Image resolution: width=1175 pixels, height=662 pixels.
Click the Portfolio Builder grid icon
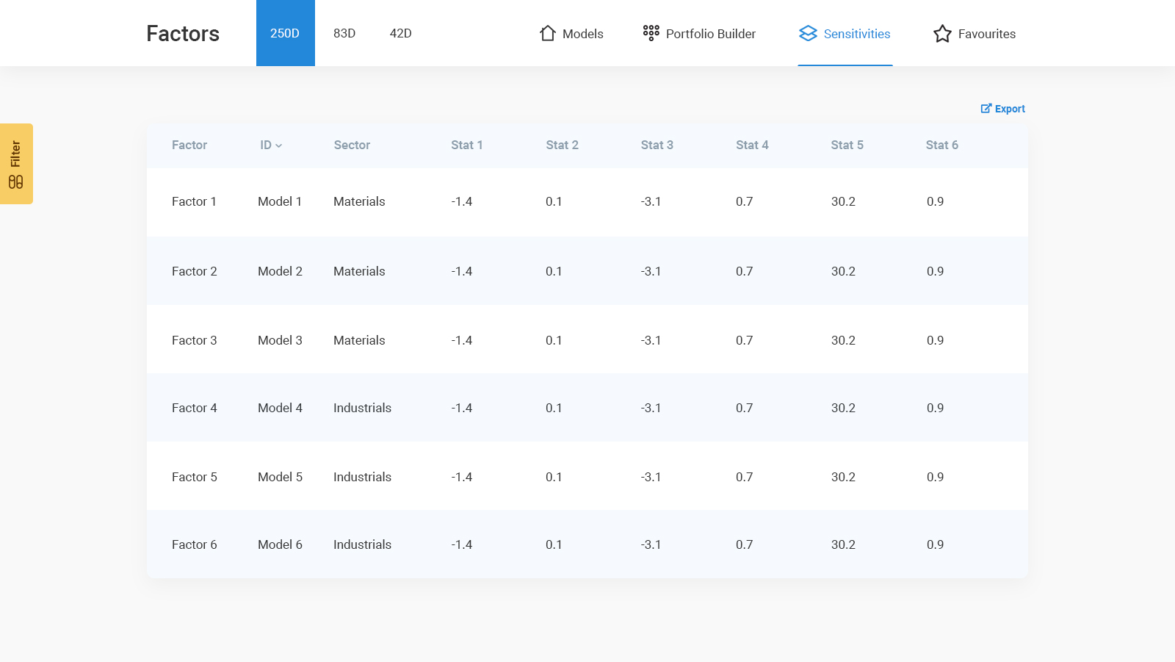click(651, 33)
